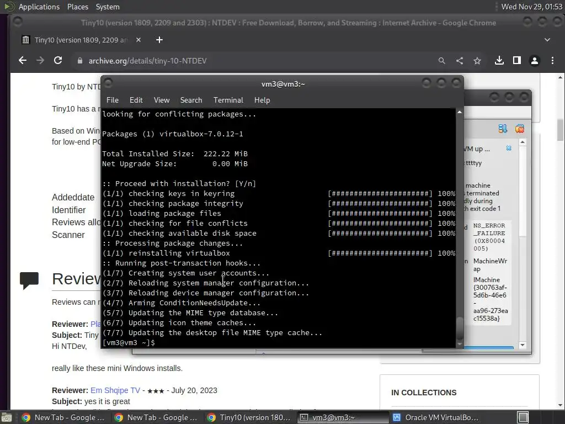Click the Chrome forward arrow

(x=40, y=61)
